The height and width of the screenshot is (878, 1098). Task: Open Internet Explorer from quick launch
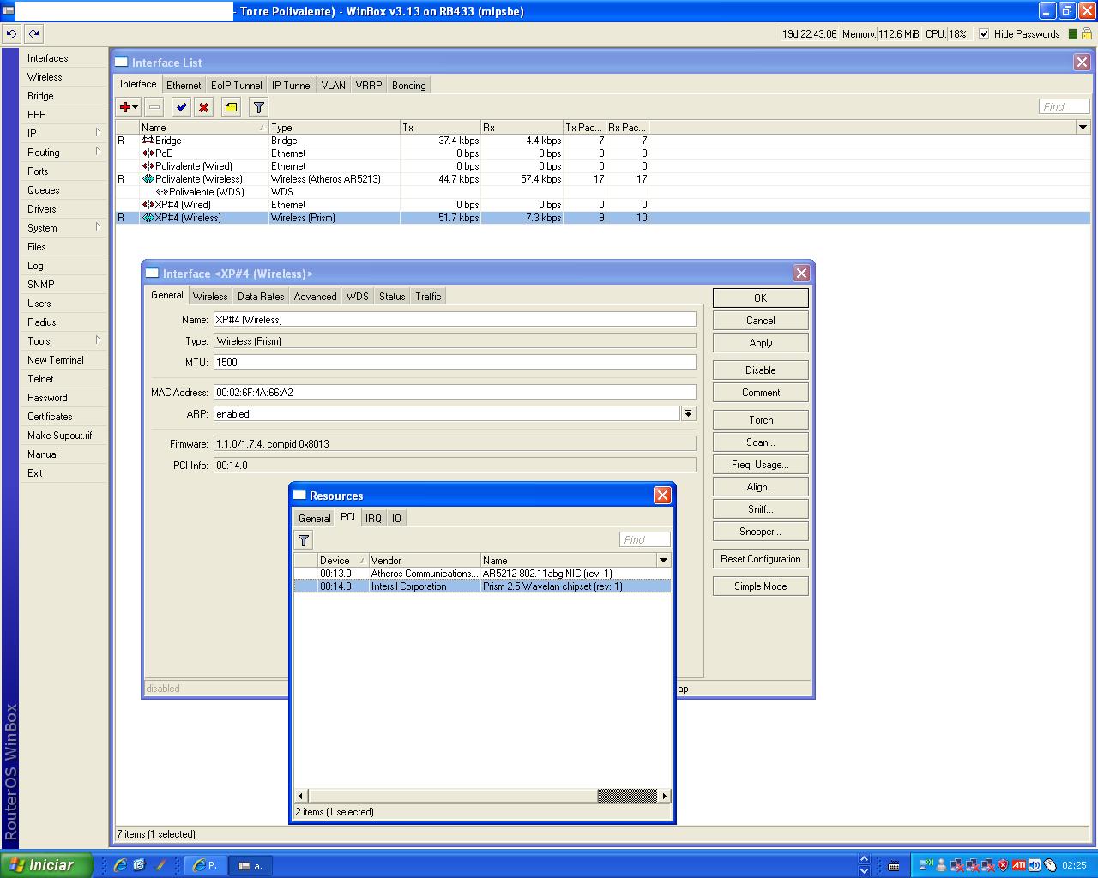pos(120,865)
